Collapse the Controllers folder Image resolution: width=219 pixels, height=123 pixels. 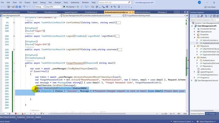[x=195, y=37]
